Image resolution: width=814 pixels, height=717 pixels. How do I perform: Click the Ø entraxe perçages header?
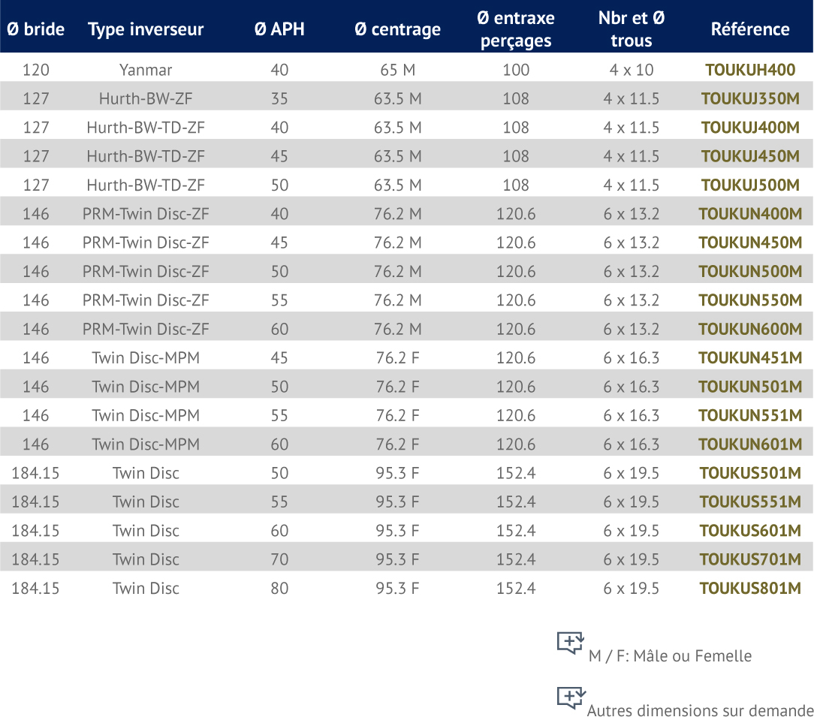[516, 29]
